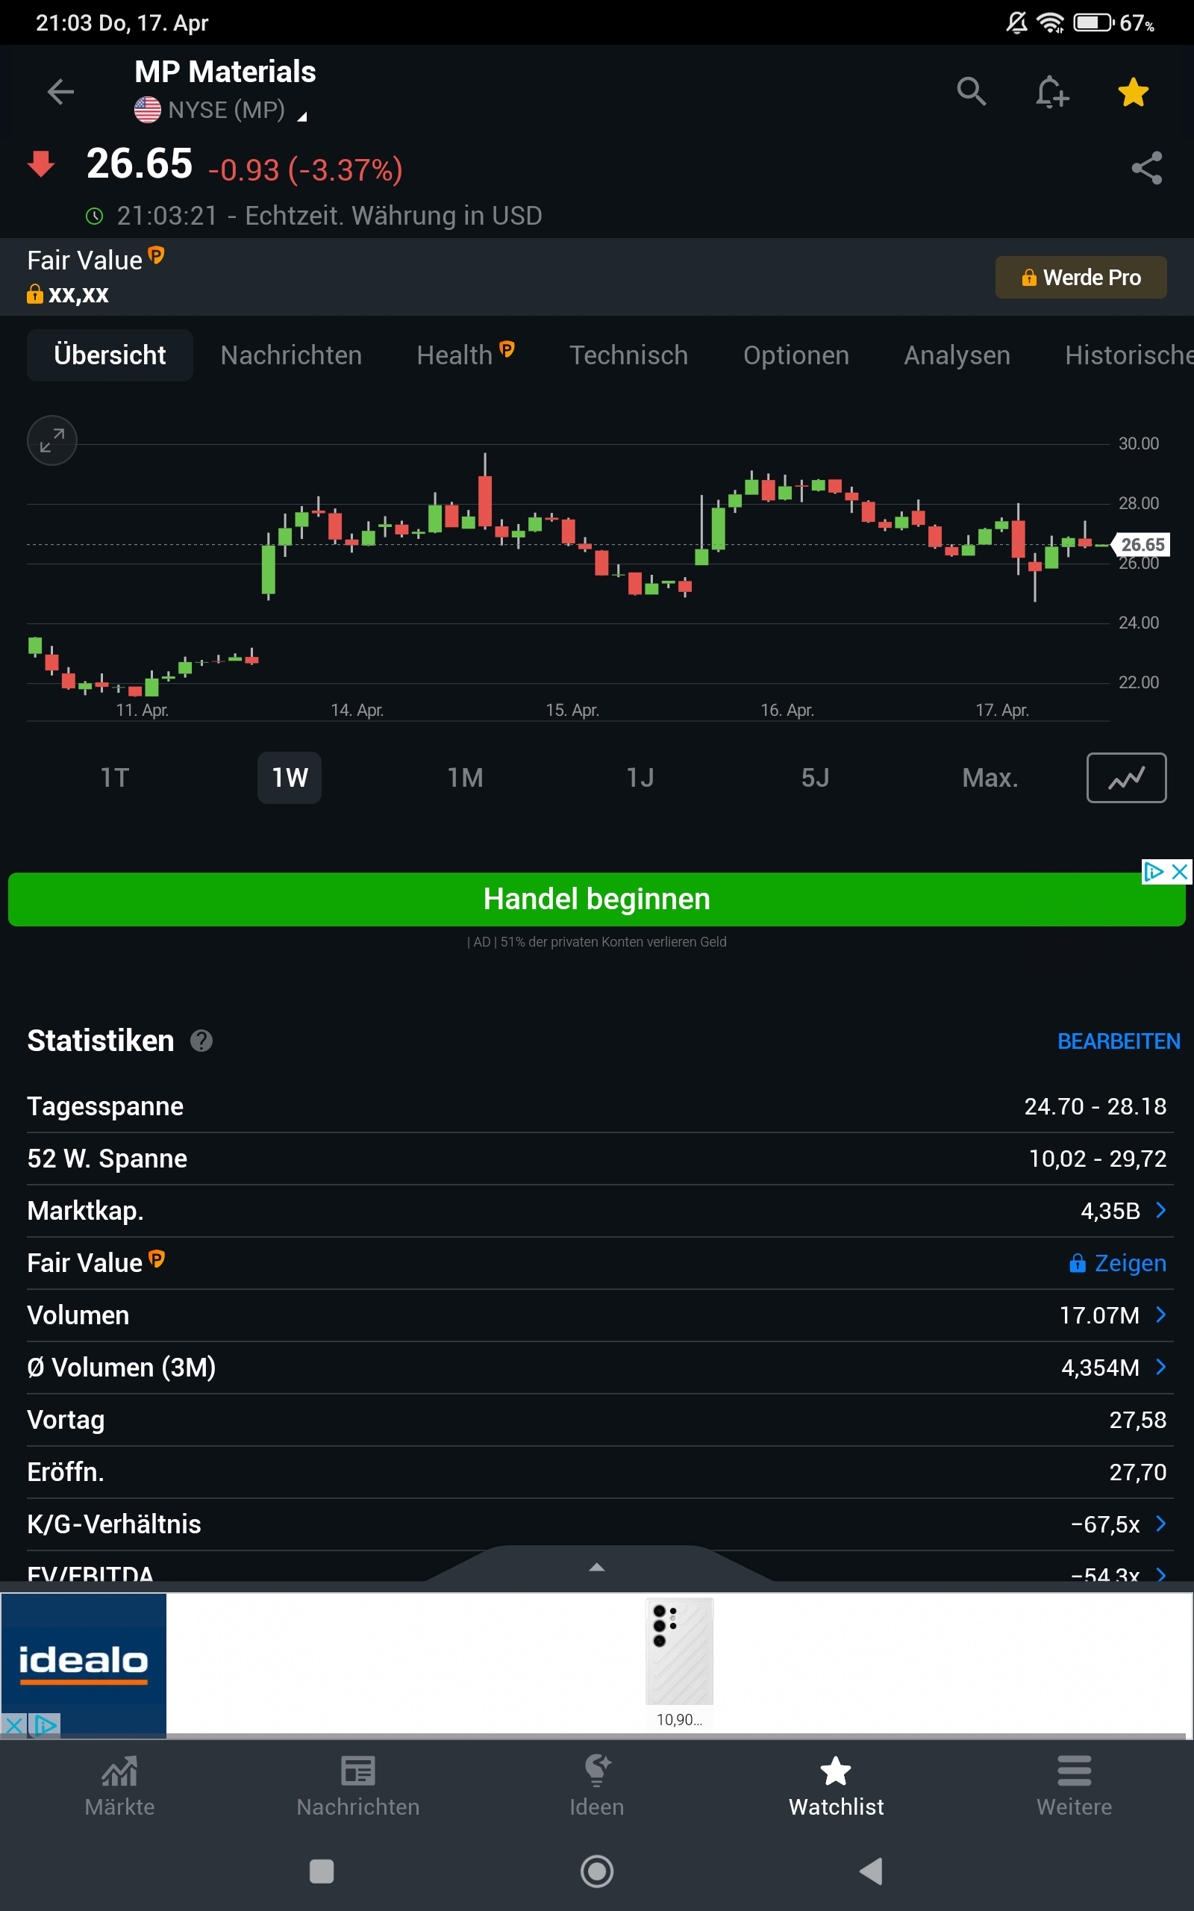
Task: Pull up the bottom drawer handle arrow
Action: tap(597, 1567)
